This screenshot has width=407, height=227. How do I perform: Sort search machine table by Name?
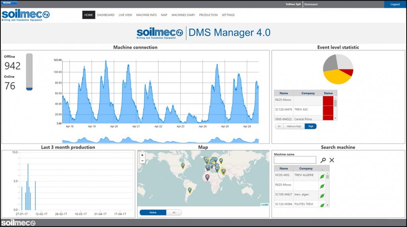[283, 169]
